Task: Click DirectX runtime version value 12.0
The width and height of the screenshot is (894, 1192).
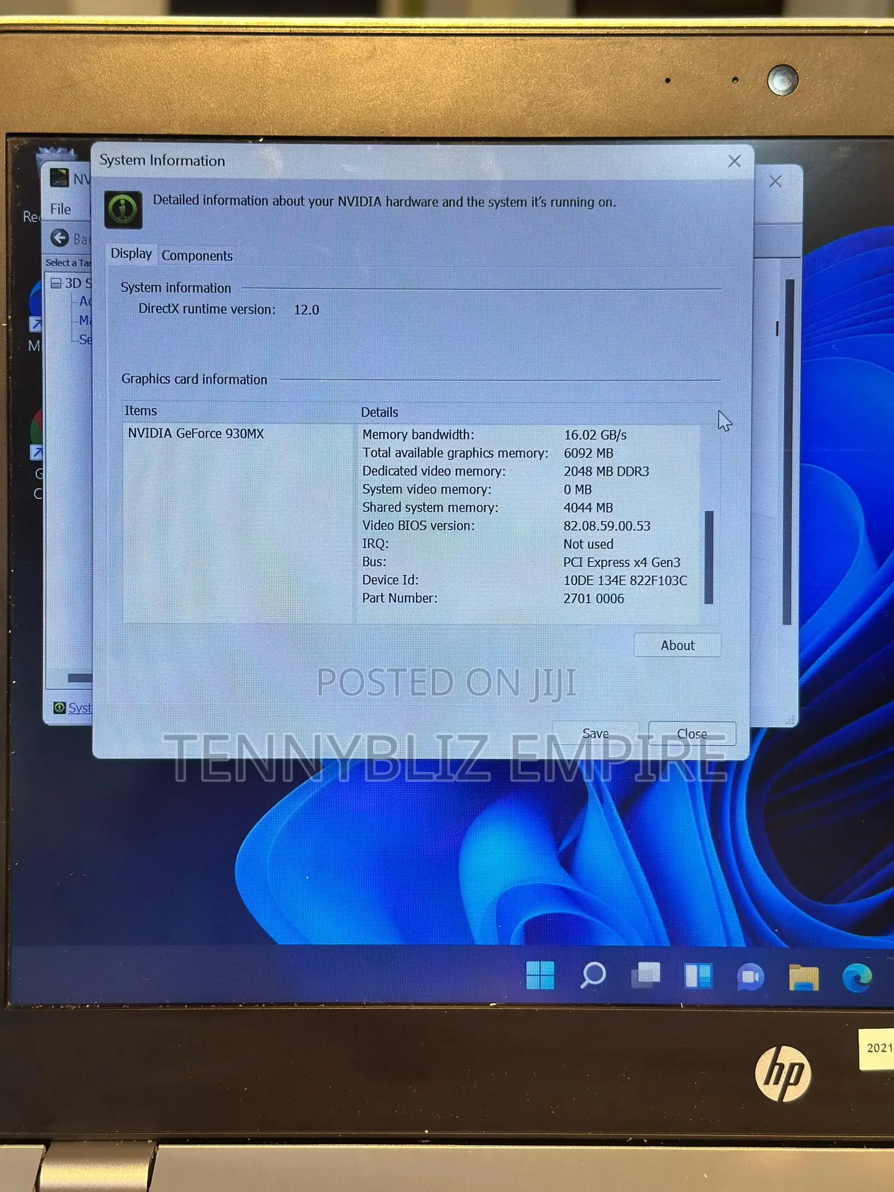Action: tap(306, 310)
